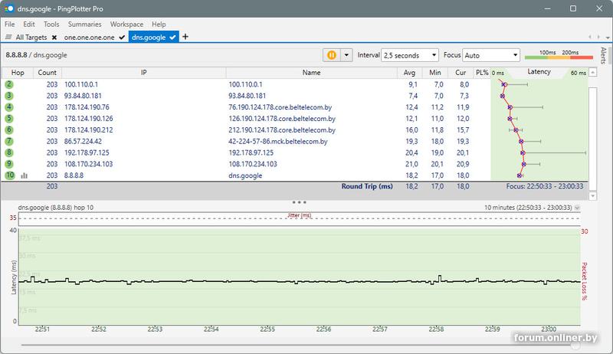Screen dimensions: 613x354
Task: Click the timeline graph icon on hop 10
Action: coord(24,175)
